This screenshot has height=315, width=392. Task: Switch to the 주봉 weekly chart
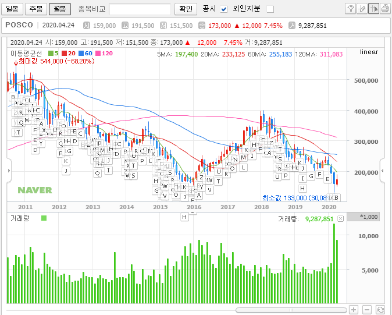pos(36,9)
